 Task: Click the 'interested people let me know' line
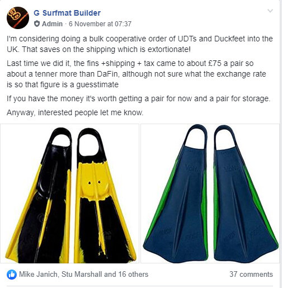[75, 112]
